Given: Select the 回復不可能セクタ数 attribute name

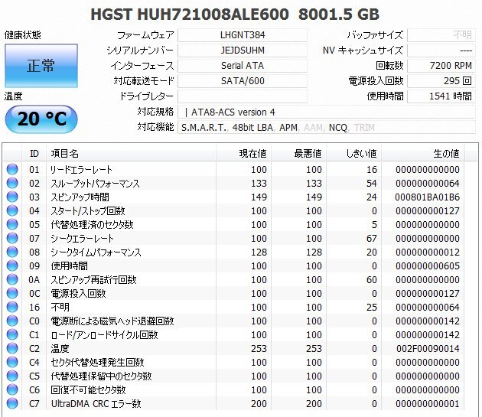Looking at the screenshot, I should [x=88, y=390].
